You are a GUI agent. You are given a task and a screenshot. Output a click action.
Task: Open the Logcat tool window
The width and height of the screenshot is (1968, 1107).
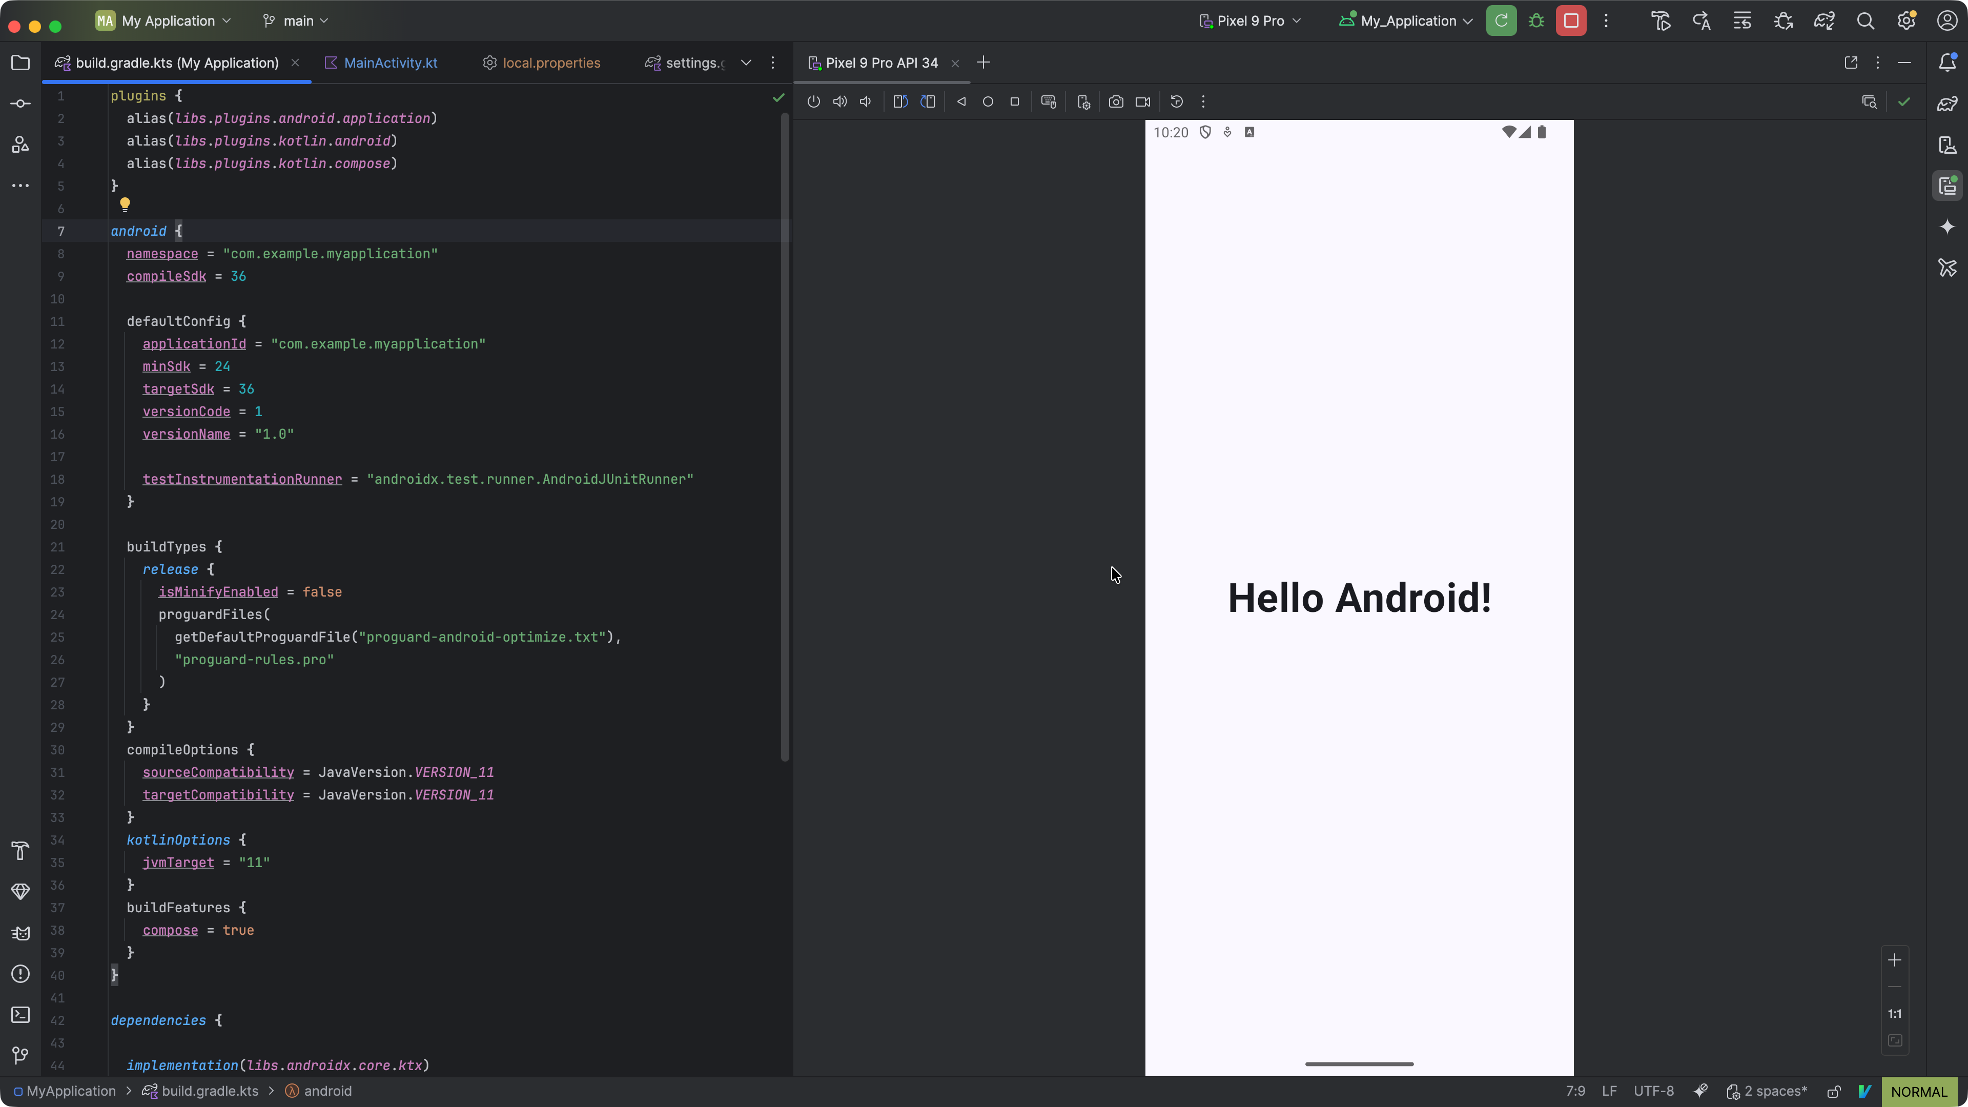[x=20, y=934]
